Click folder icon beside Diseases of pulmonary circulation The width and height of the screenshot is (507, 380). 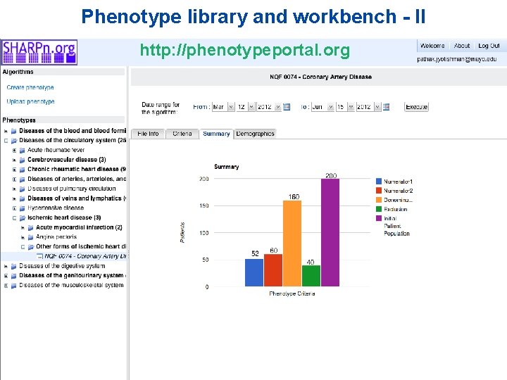23,189
